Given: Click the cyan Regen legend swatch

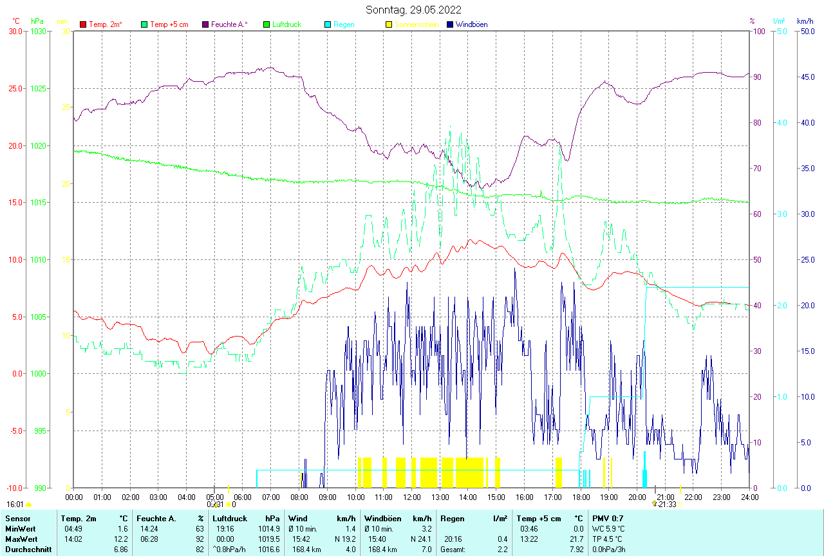Looking at the screenshot, I should click(x=328, y=24).
